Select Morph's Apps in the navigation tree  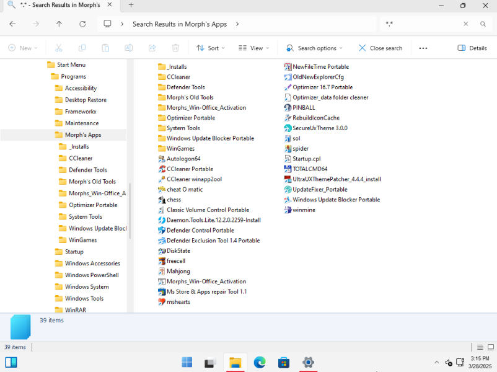(x=83, y=135)
